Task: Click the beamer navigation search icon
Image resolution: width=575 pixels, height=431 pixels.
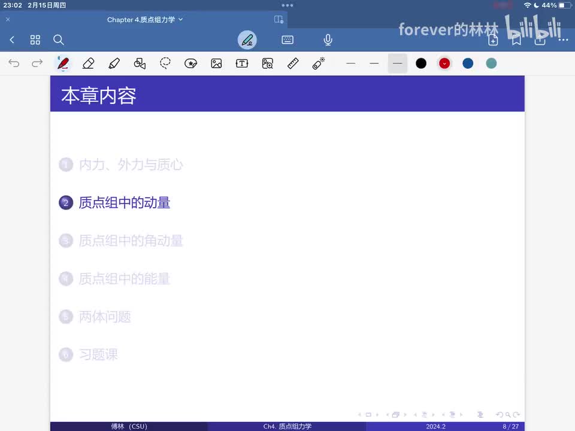Action: click(x=508, y=414)
